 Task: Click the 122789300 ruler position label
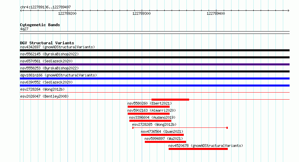click(141, 13)
